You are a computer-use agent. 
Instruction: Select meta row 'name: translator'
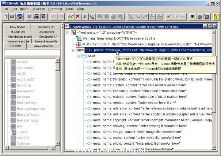(149, 79)
